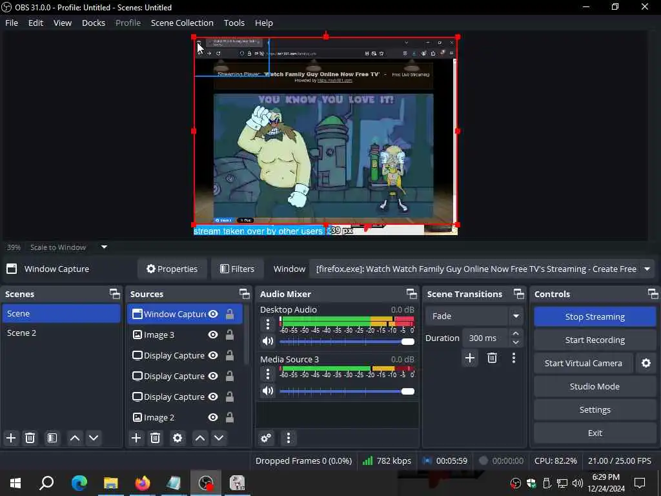661x496 pixels.
Task: Move scene up arrow in Scenes panel
Action: click(x=75, y=438)
